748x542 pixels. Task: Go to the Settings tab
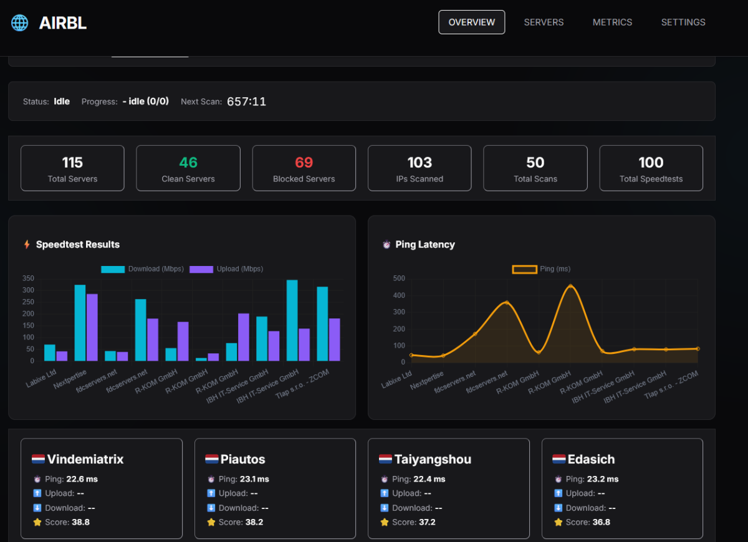point(683,22)
